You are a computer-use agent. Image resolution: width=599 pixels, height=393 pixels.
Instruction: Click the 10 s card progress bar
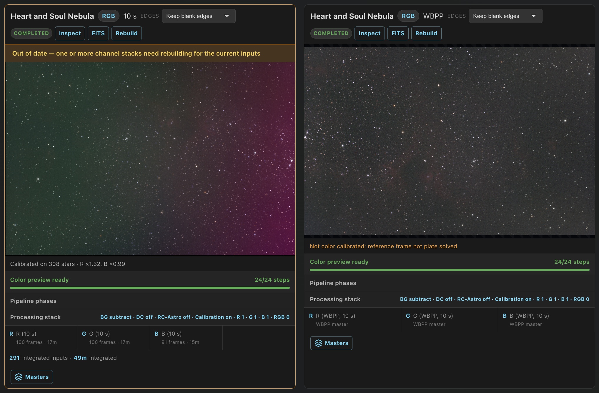150,288
